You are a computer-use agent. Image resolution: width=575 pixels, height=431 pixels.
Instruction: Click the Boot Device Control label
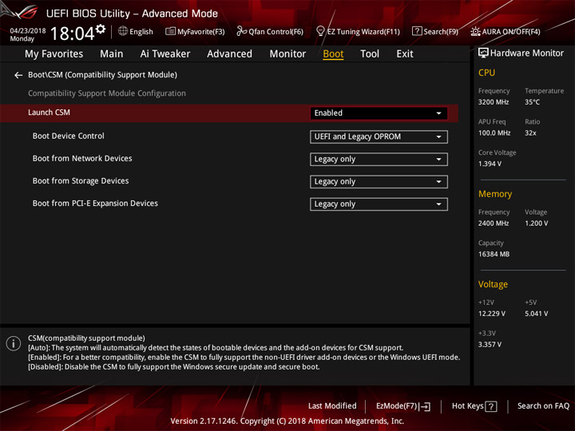(69, 136)
